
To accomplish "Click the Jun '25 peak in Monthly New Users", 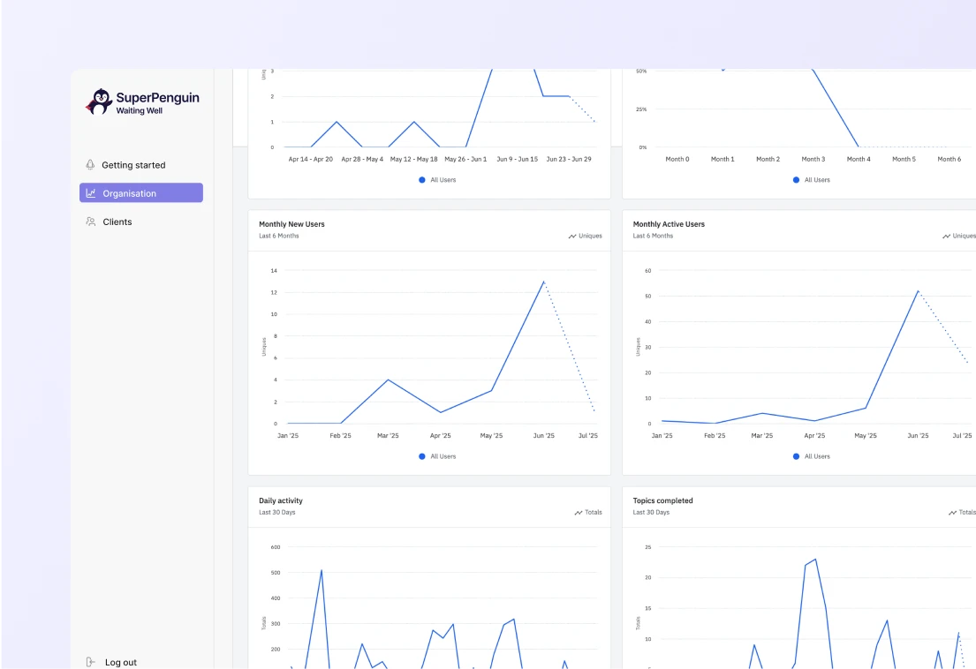I will coord(543,282).
